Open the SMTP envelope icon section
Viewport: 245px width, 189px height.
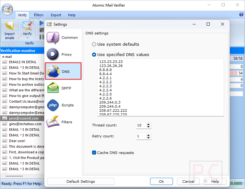tap(53, 88)
